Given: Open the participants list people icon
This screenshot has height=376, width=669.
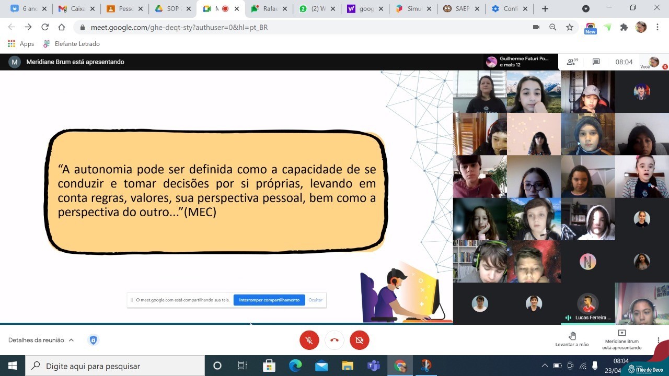Looking at the screenshot, I should coord(572,62).
